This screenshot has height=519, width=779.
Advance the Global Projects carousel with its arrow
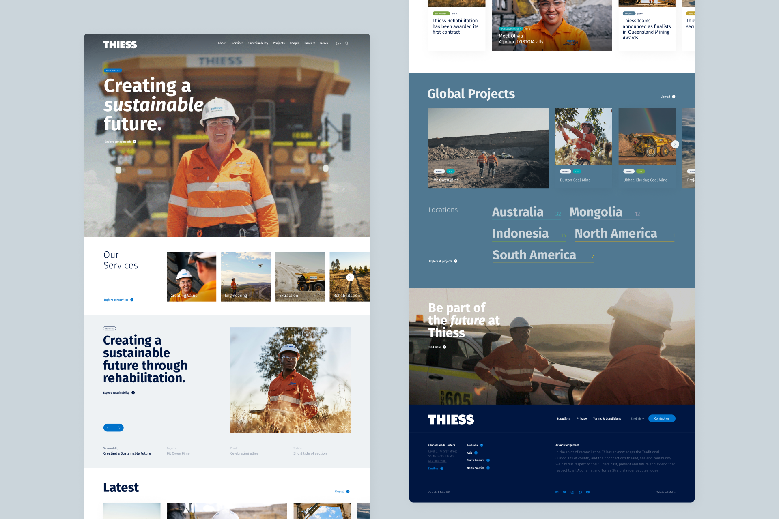(675, 144)
